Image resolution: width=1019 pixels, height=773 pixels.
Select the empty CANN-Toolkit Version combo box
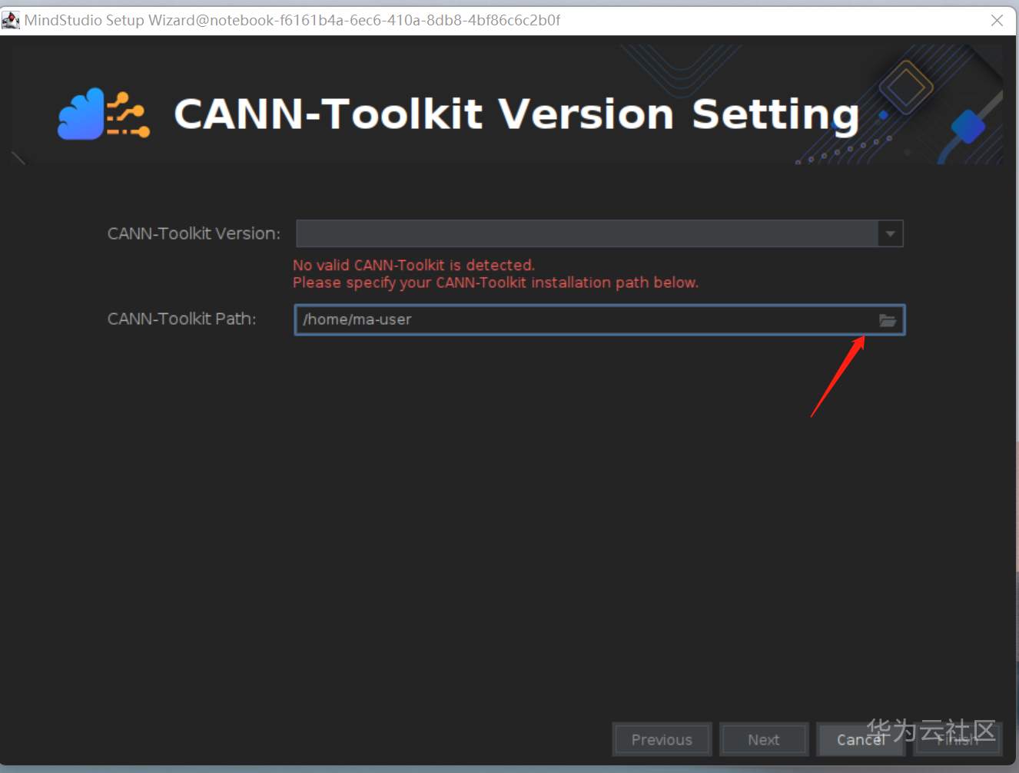point(599,233)
